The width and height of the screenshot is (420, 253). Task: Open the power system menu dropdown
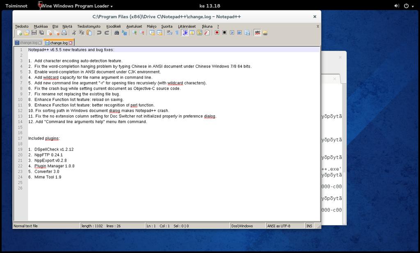click(409, 6)
